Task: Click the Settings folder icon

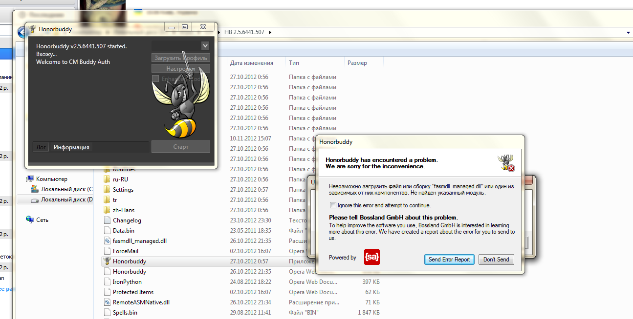Action: pyautogui.click(x=107, y=189)
